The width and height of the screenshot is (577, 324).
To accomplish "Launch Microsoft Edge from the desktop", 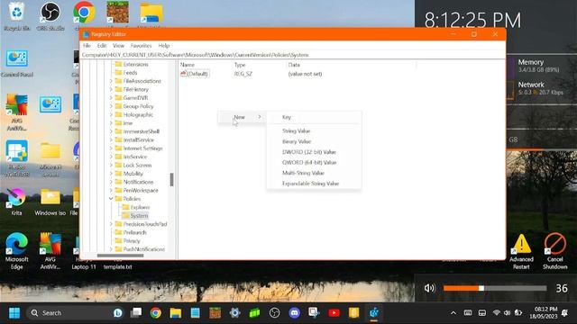I will coord(16,251).
